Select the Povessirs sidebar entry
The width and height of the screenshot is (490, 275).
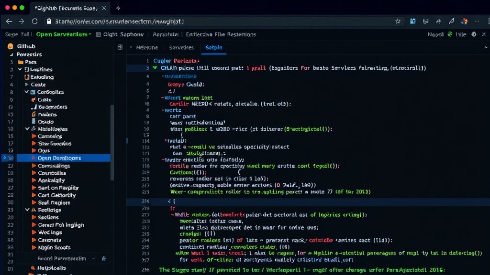[x=29, y=54]
